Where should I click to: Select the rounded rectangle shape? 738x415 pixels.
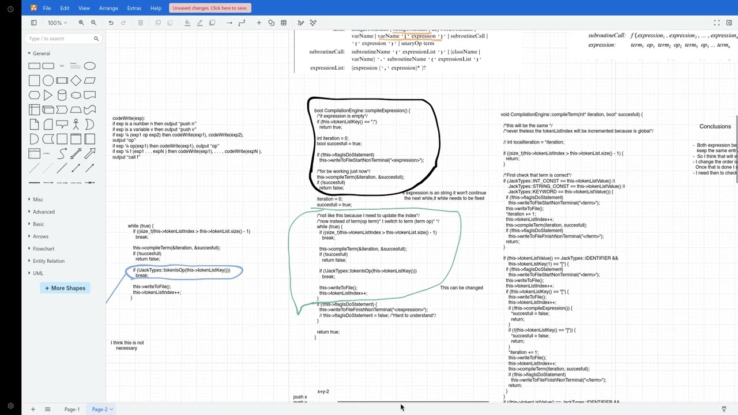[48, 66]
